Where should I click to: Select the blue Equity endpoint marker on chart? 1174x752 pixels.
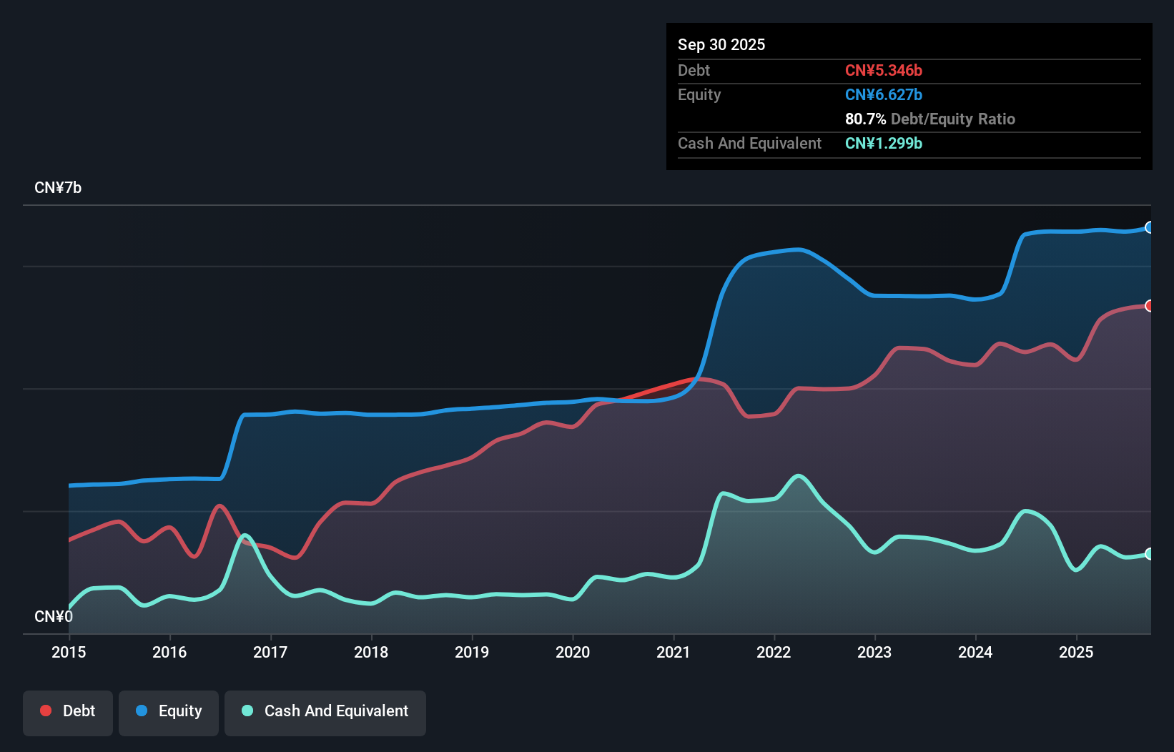point(1150,228)
